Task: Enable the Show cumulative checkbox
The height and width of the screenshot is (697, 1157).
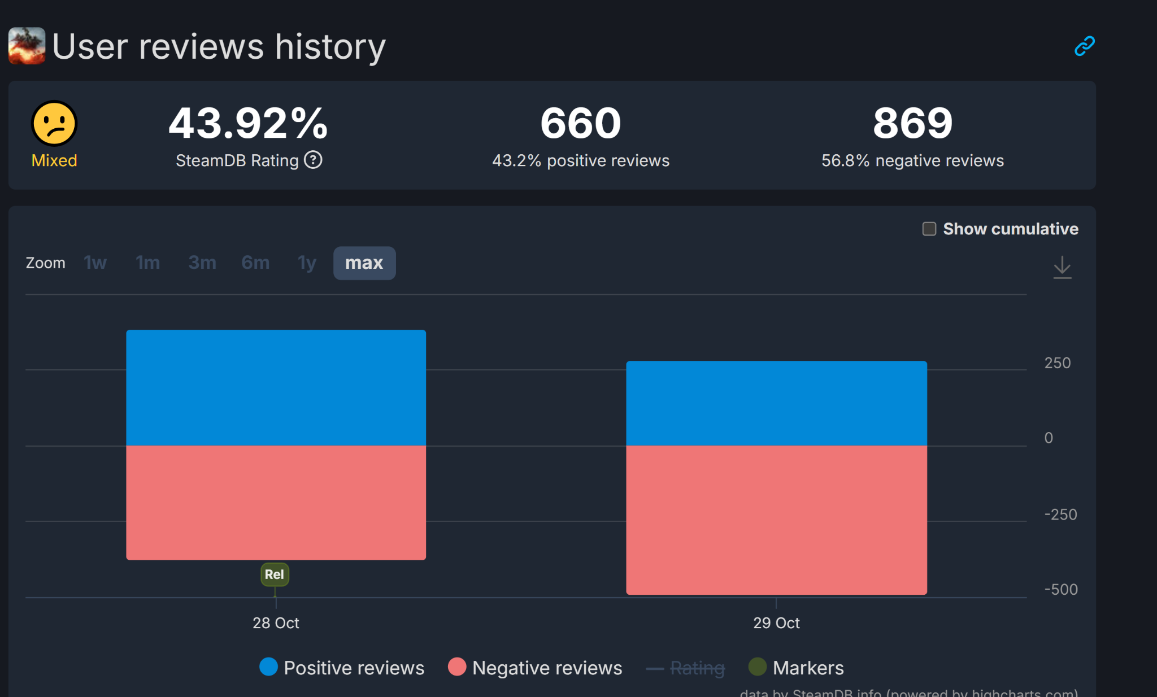Action: [929, 229]
